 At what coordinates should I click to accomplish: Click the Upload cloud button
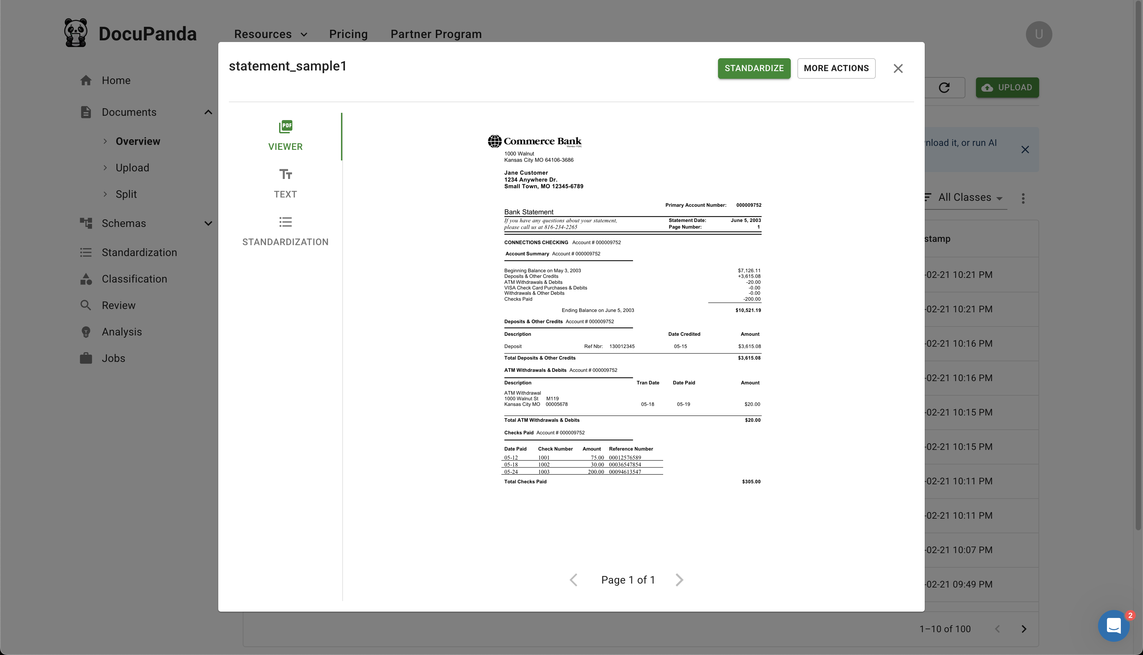coord(1007,87)
